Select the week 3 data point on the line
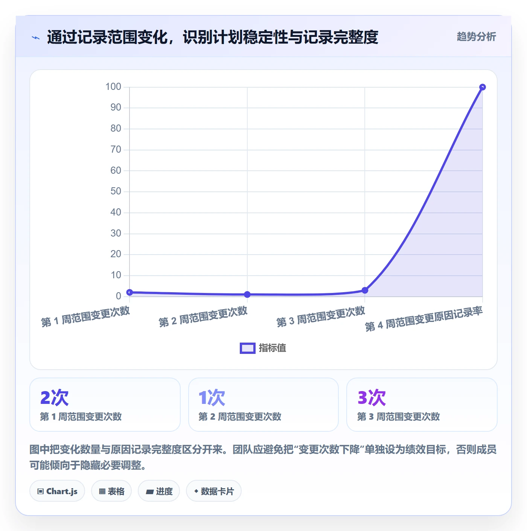The width and height of the screenshot is (527, 531). [365, 290]
